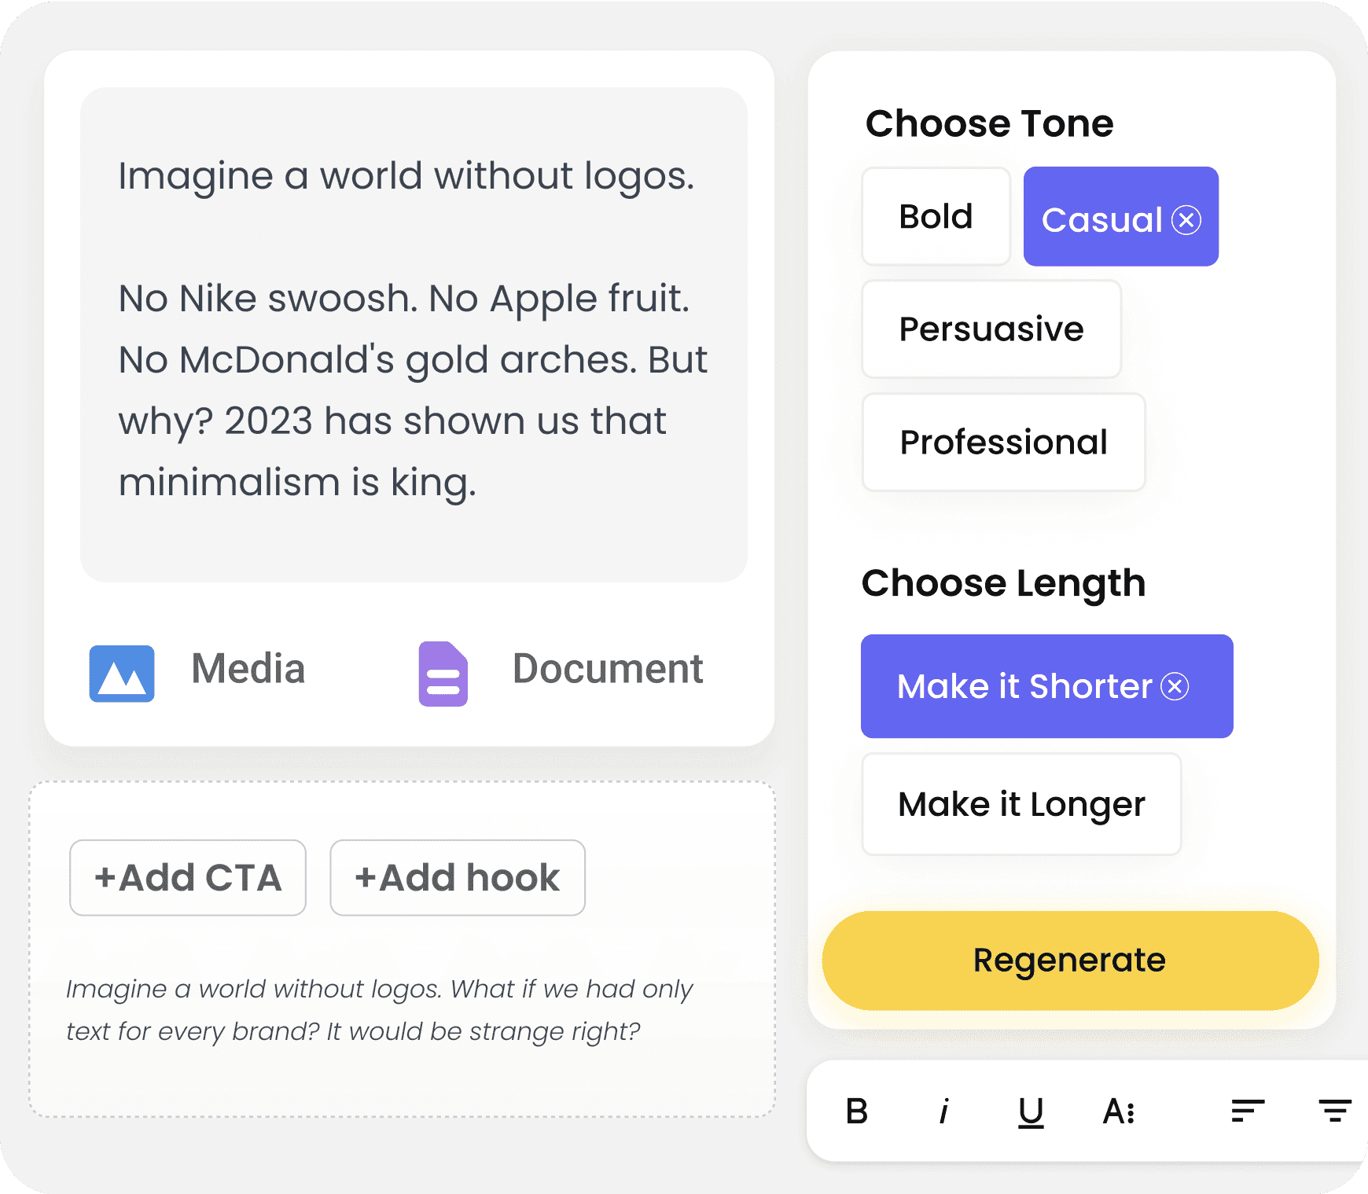The height and width of the screenshot is (1194, 1368).
Task: Open the font size A icon
Action: pyautogui.click(x=1119, y=1111)
